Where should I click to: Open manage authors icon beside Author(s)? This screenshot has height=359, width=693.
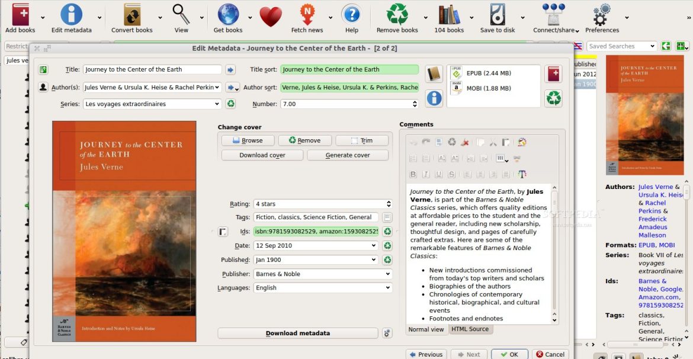tap(43, 87)
